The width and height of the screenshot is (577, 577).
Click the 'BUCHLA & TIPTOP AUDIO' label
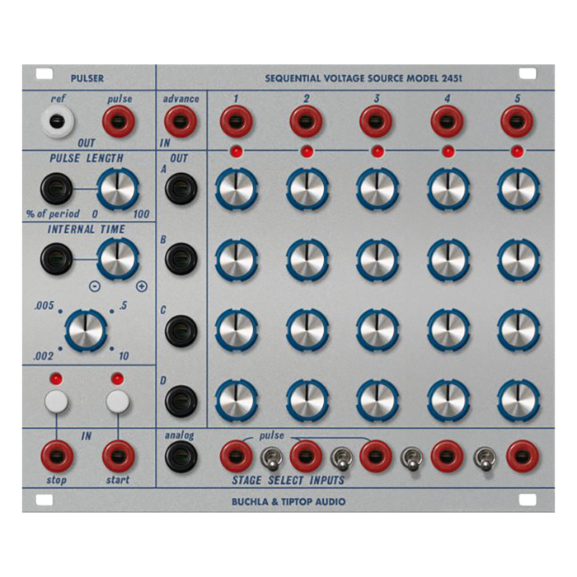click(x=288, y=501)
